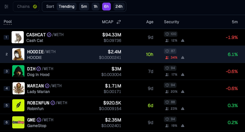Open the GME/WETH pool name
The image size is (245, 132).
pyautogui.click(x=40, y=120)
